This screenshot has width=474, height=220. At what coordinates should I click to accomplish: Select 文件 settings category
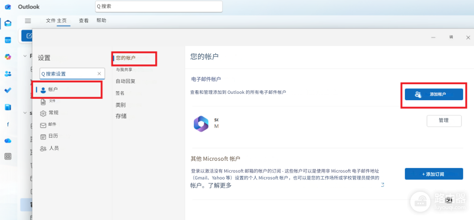tap(52, 101)
